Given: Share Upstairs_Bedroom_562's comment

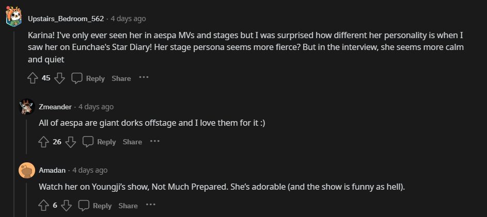Looking at the screenshot, I should click(121, 78).
